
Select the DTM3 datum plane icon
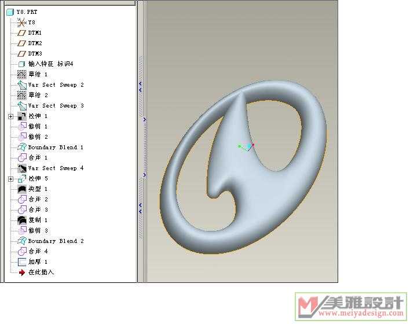point(21,54)
